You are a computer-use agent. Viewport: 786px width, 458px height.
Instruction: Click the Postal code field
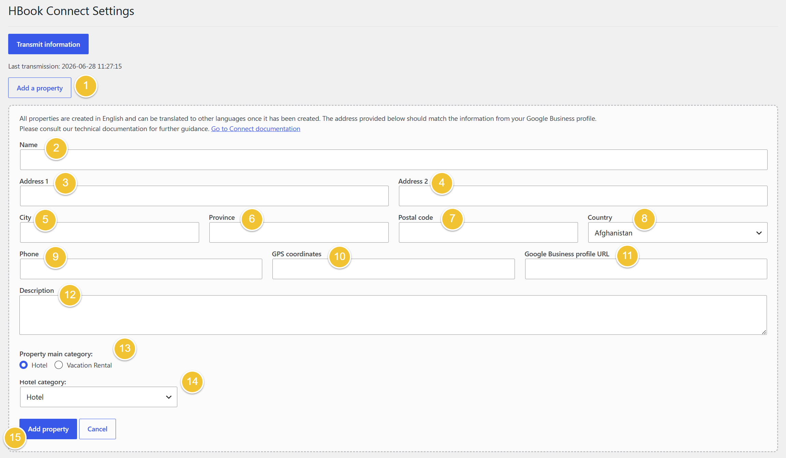coord(488,232)
